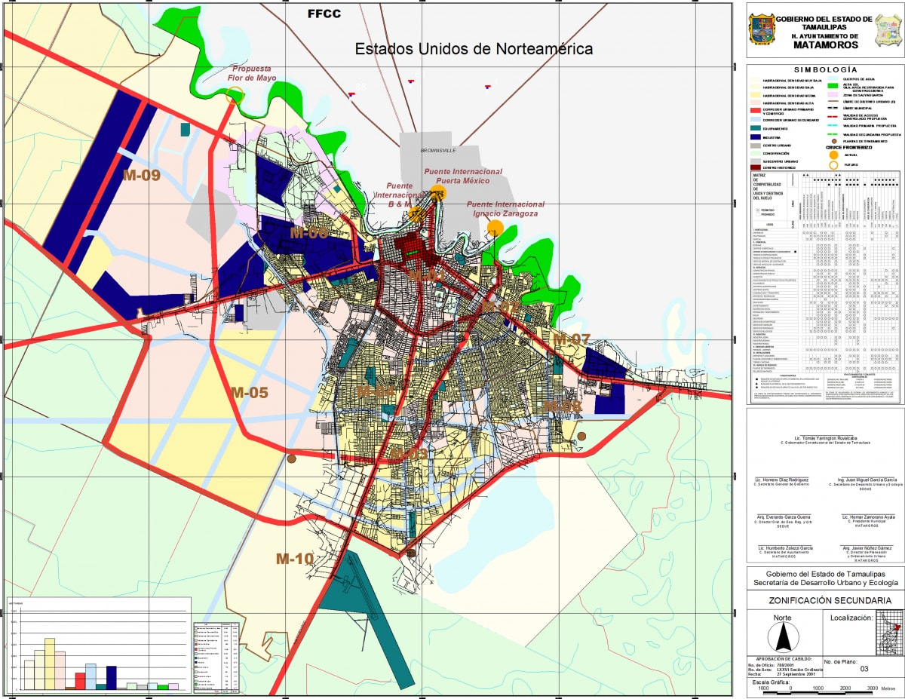Click the M-09 district label
905x699 pixels.
[142, 176]
